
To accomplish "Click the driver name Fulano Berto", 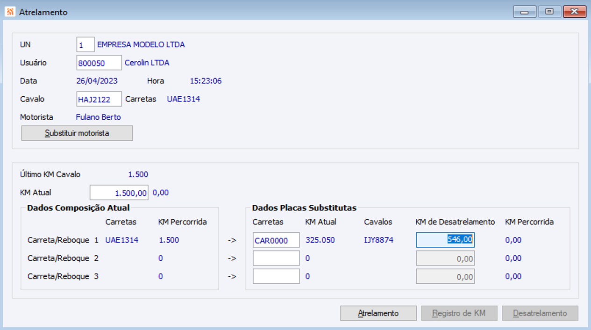I will pyautogui.click(x=99, y=117).
